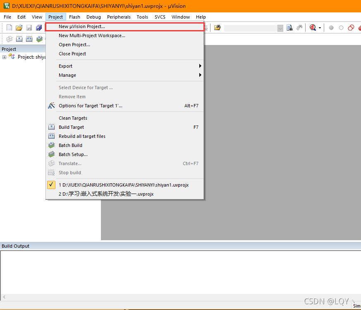The image size is (361, 310).
Task: Click the Batch Build toolbar icon
Action: (39, 39)
